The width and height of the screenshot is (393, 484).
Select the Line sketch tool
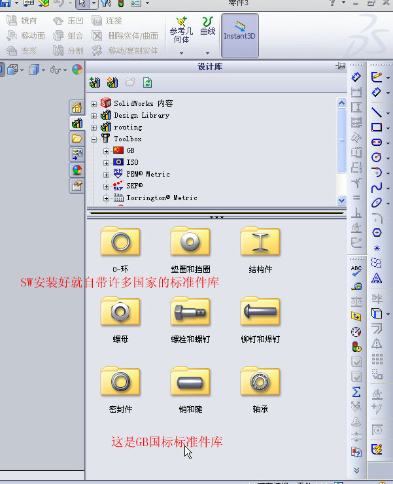pos(377,112)
